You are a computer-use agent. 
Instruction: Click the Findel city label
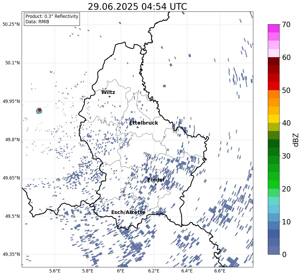coord(156,180)
